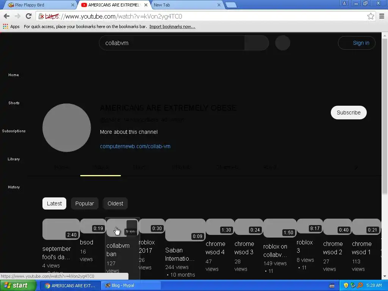Click the page scrollbar up arrow
Screen dimensions: 388x291
[385, 36]
